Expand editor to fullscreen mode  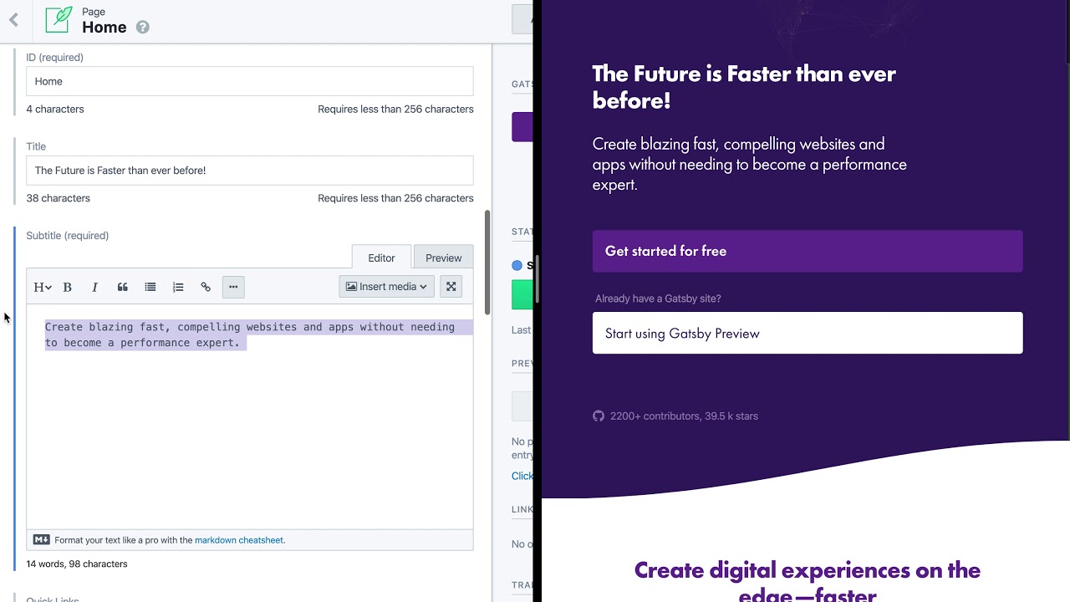click(x=451, y=287)
